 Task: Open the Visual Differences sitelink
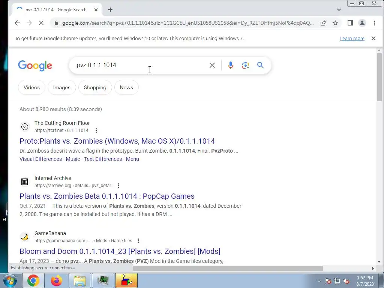pos(40,159)
